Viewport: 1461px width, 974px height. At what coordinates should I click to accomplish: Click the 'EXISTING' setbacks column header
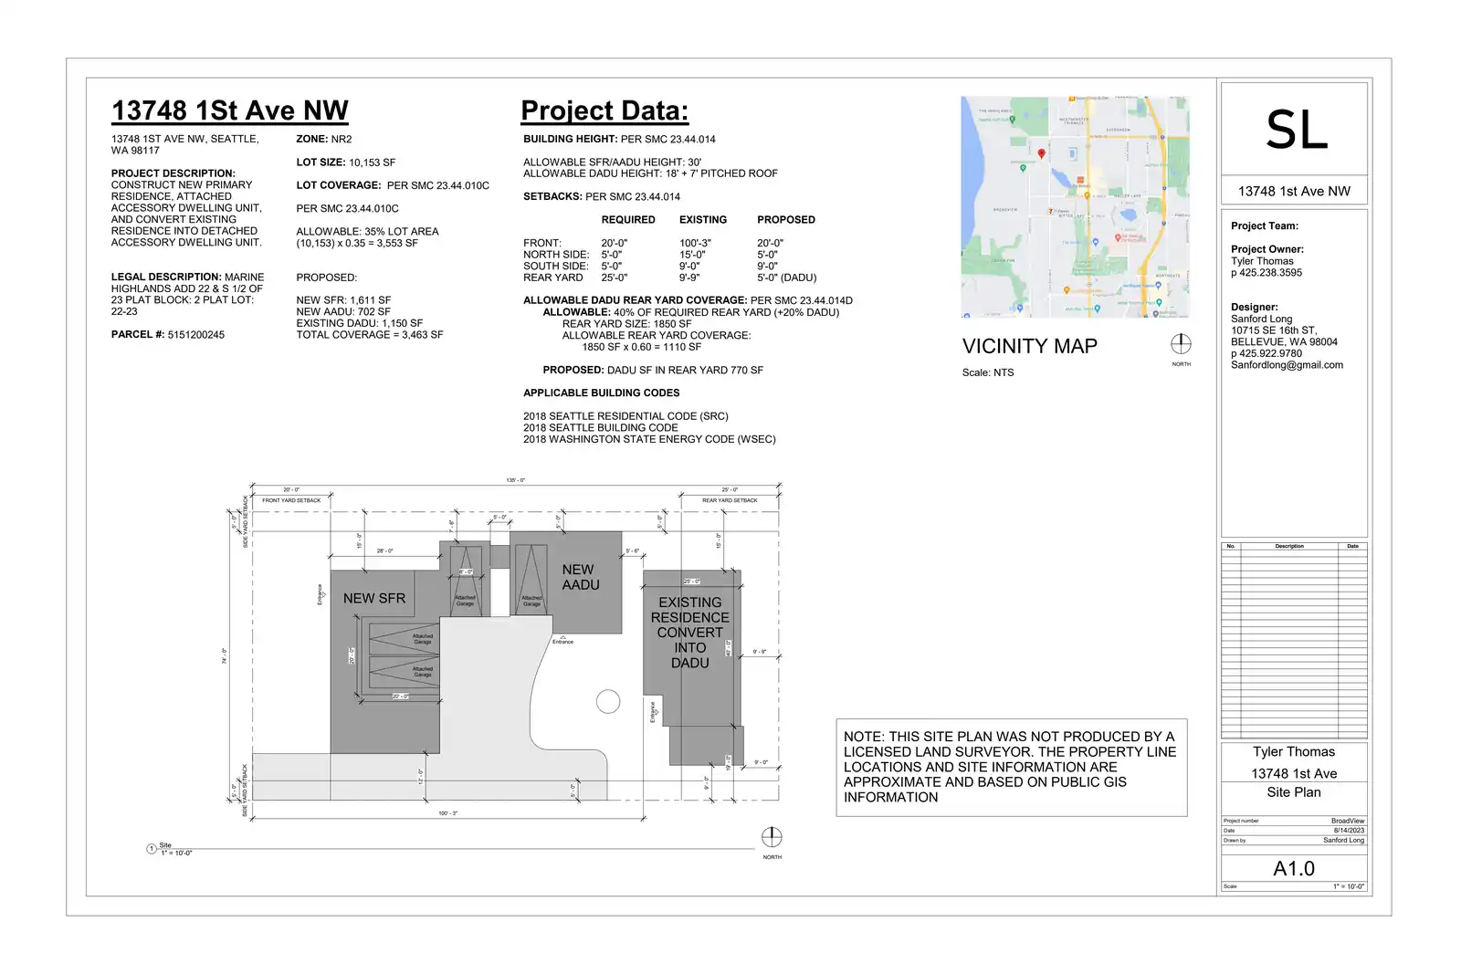(x=703, y=220)
